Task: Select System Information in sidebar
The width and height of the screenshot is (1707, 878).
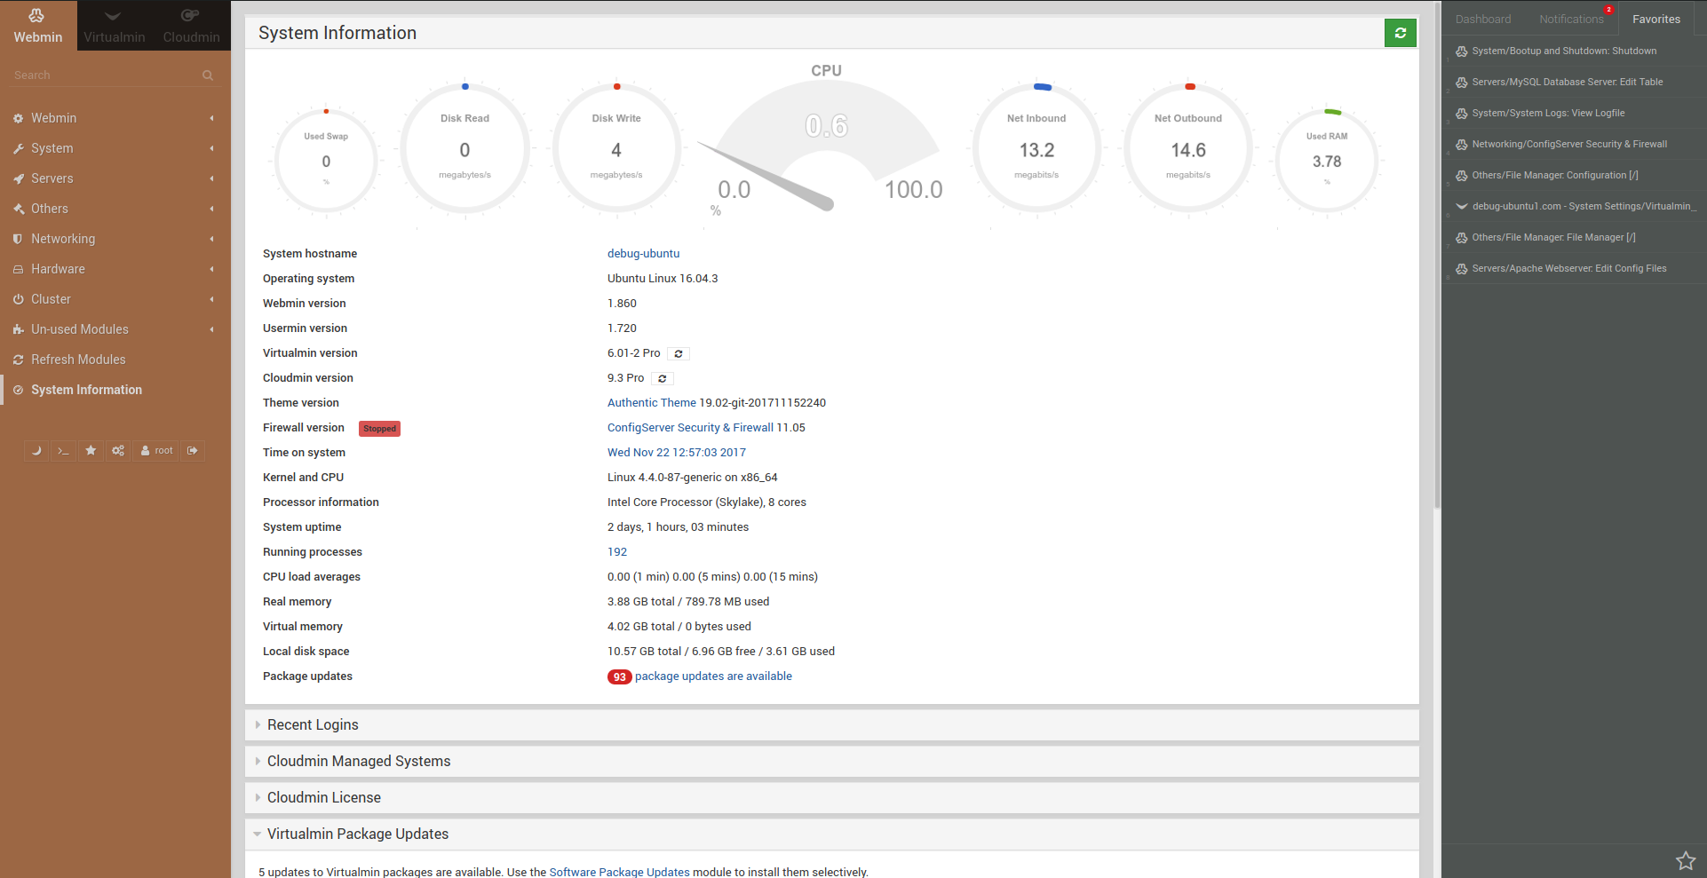Action: pyautogui.click(x=115, y=390)
